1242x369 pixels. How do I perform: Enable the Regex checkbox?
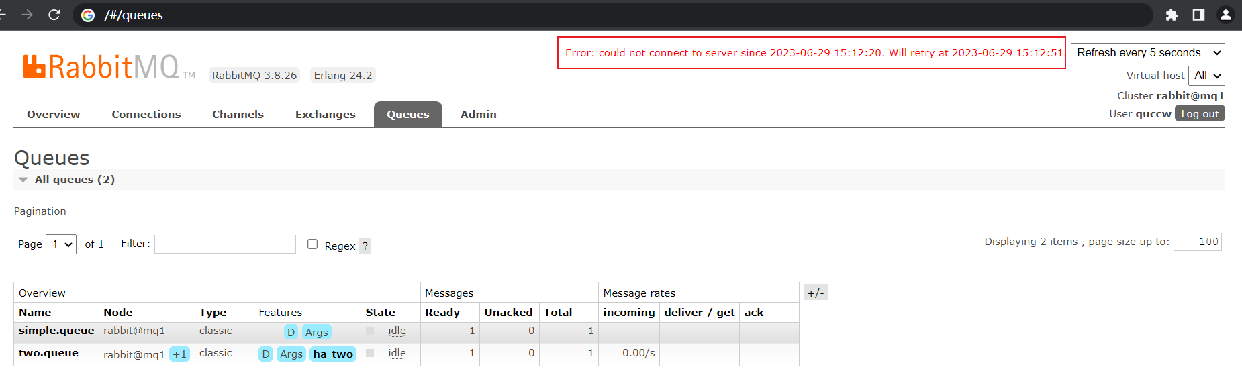coord(312,244)
